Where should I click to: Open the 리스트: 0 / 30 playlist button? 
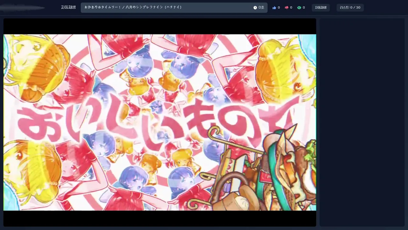[x=350, y=8]
